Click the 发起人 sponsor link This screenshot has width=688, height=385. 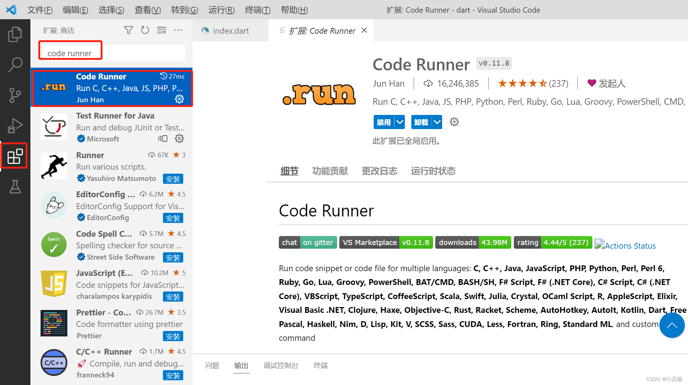point(607,83)
